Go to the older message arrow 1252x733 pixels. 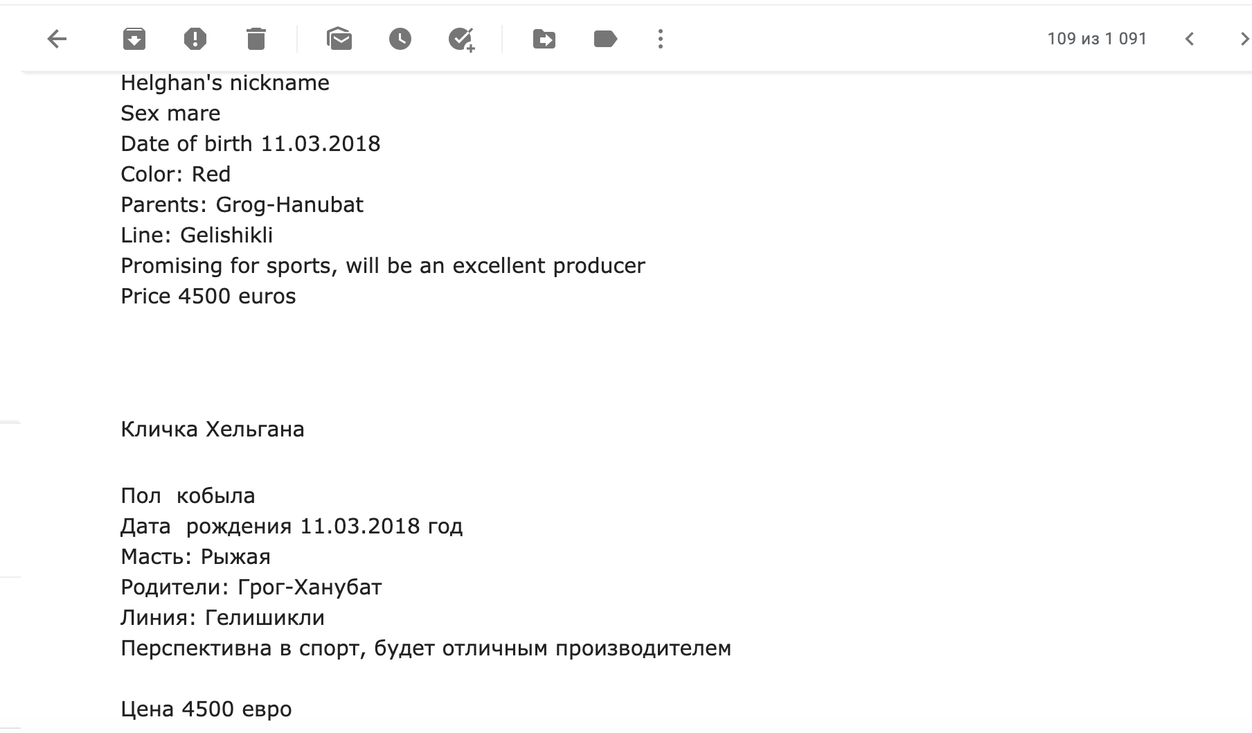point(1244,39)
